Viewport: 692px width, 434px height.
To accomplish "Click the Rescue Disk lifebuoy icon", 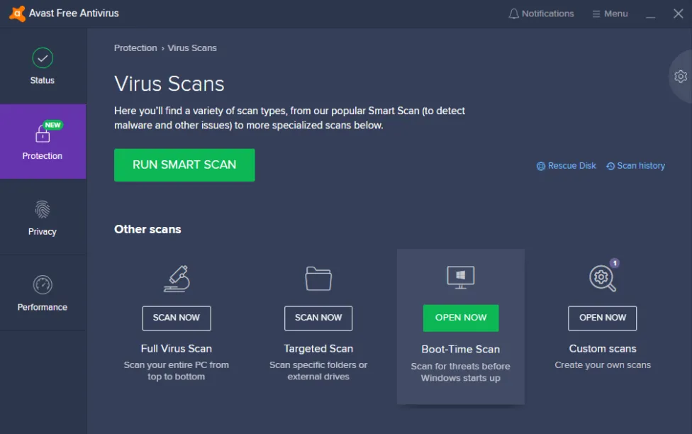I will 540,166.
